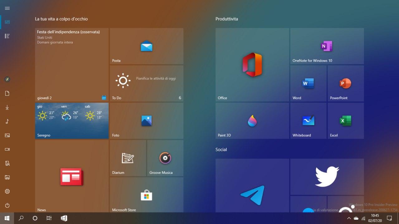Open the To Do tile

[x=147, y=83]
